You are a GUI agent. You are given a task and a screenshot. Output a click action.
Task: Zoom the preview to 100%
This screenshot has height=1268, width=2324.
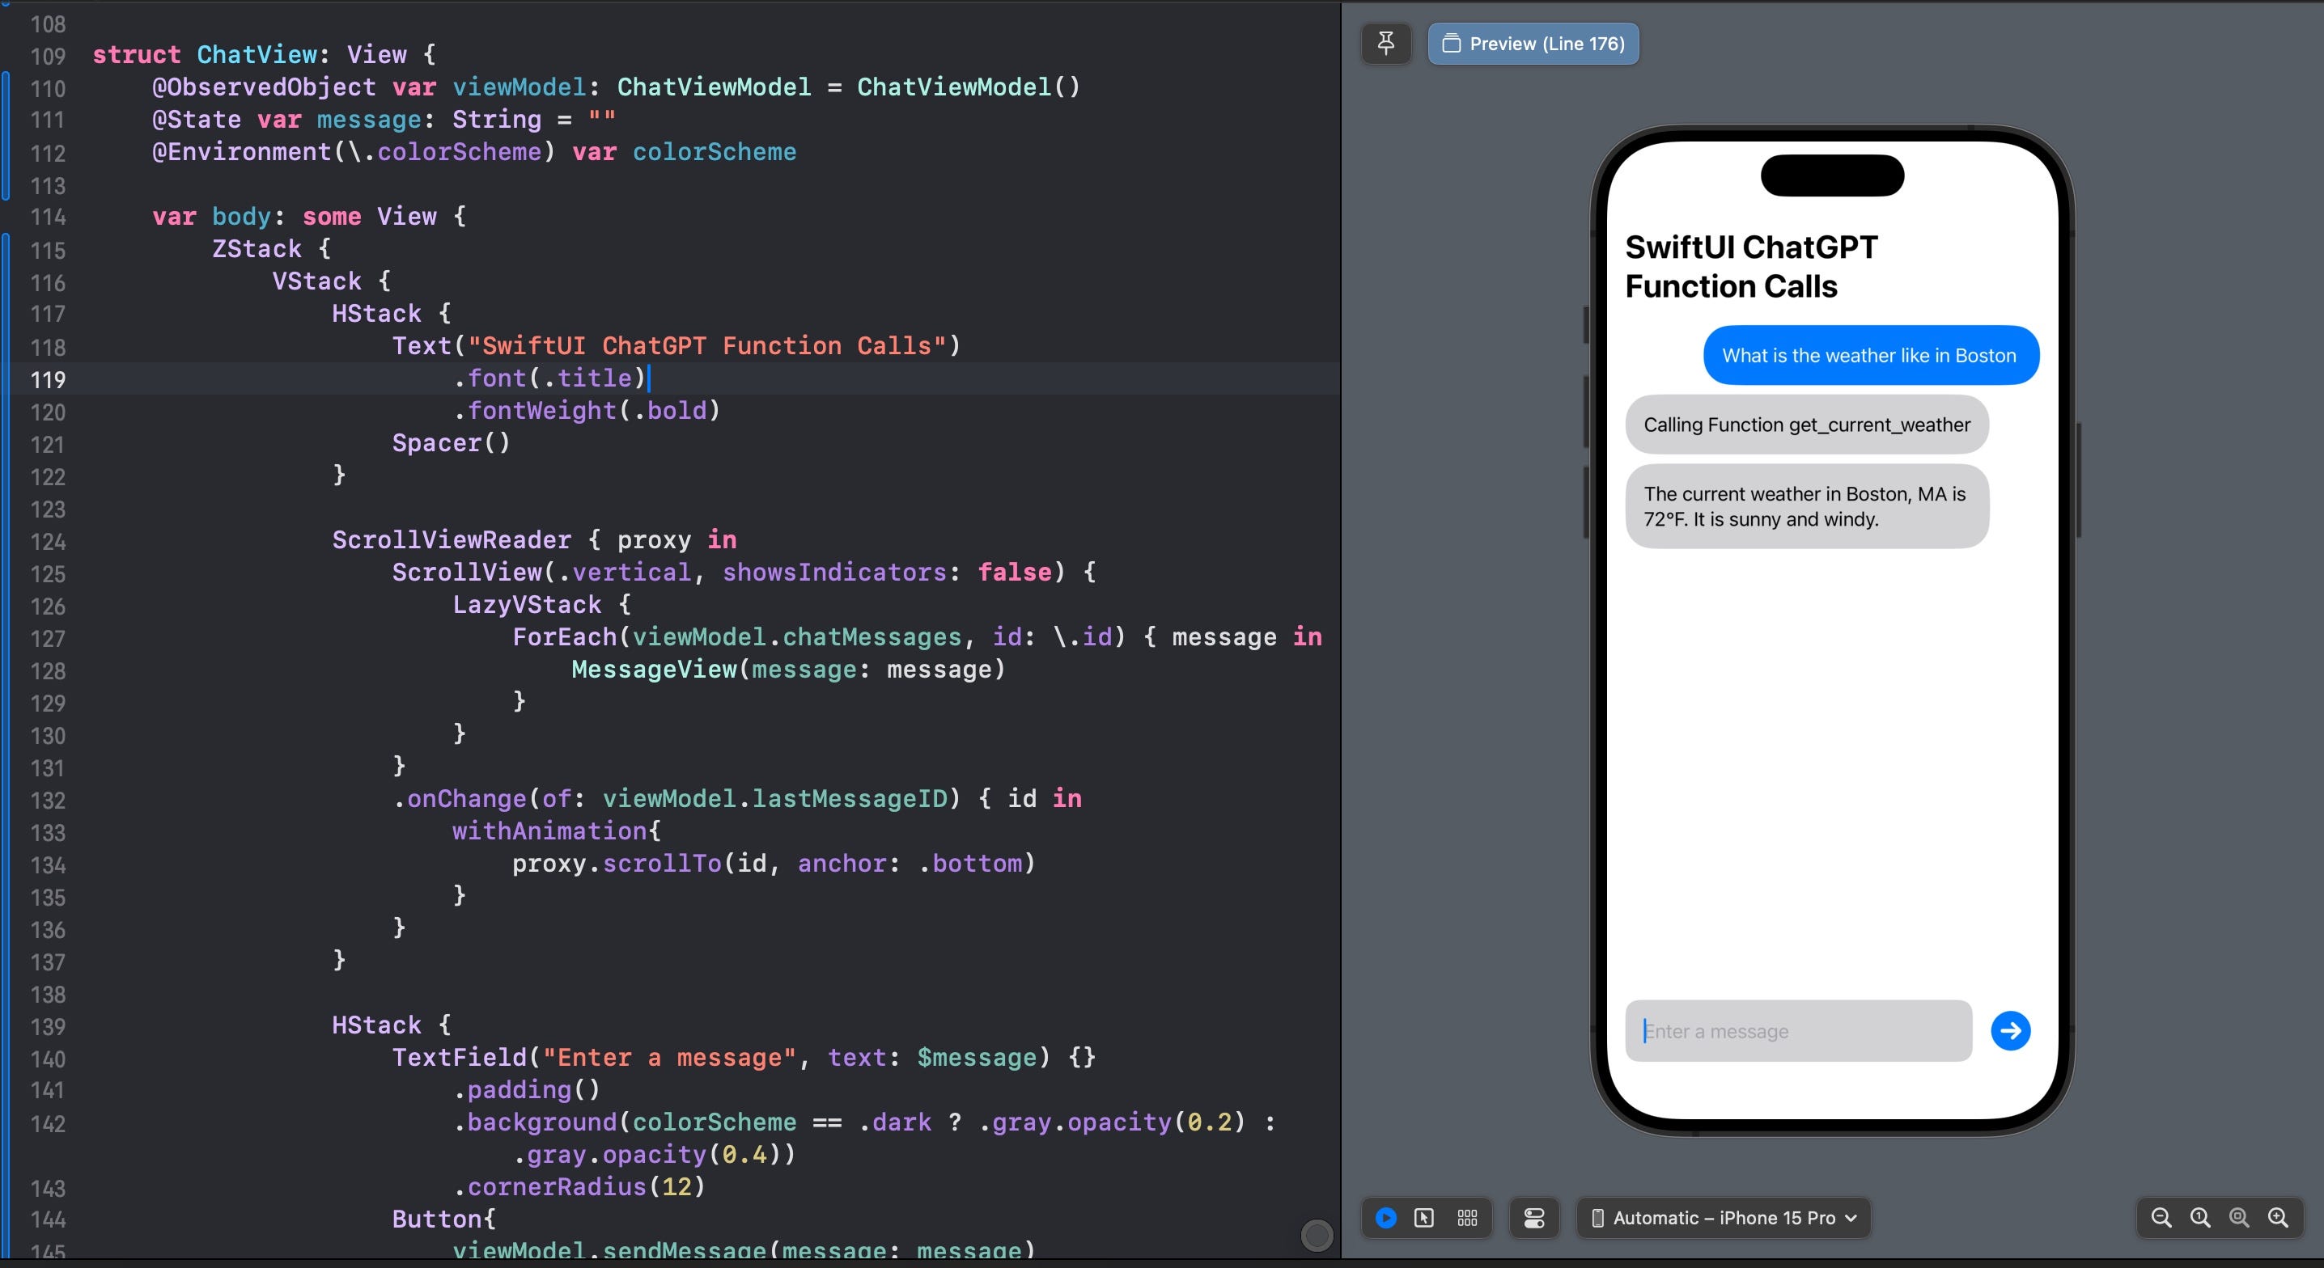pos(2200,1219)
